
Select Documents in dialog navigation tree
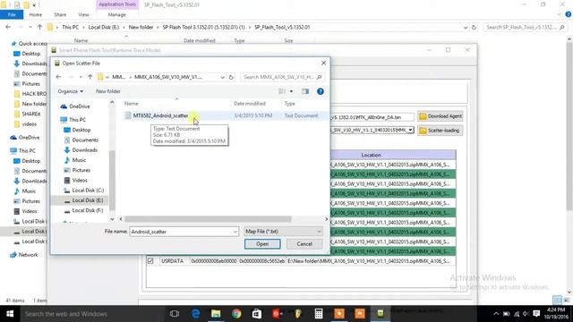[x=81, y=140]
